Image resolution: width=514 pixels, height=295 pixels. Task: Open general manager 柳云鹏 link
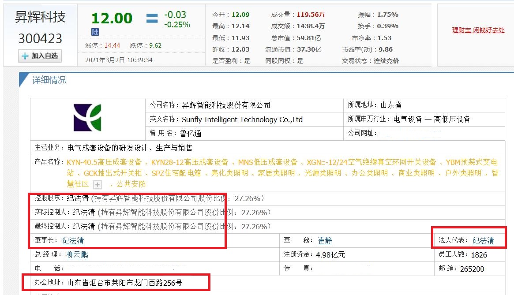77,255
